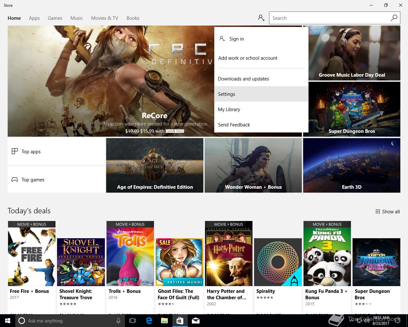Click the Store icon in the taskbar
Image resolution: width=408 pixels, height=327 pixels.
[x=180, y=321]
